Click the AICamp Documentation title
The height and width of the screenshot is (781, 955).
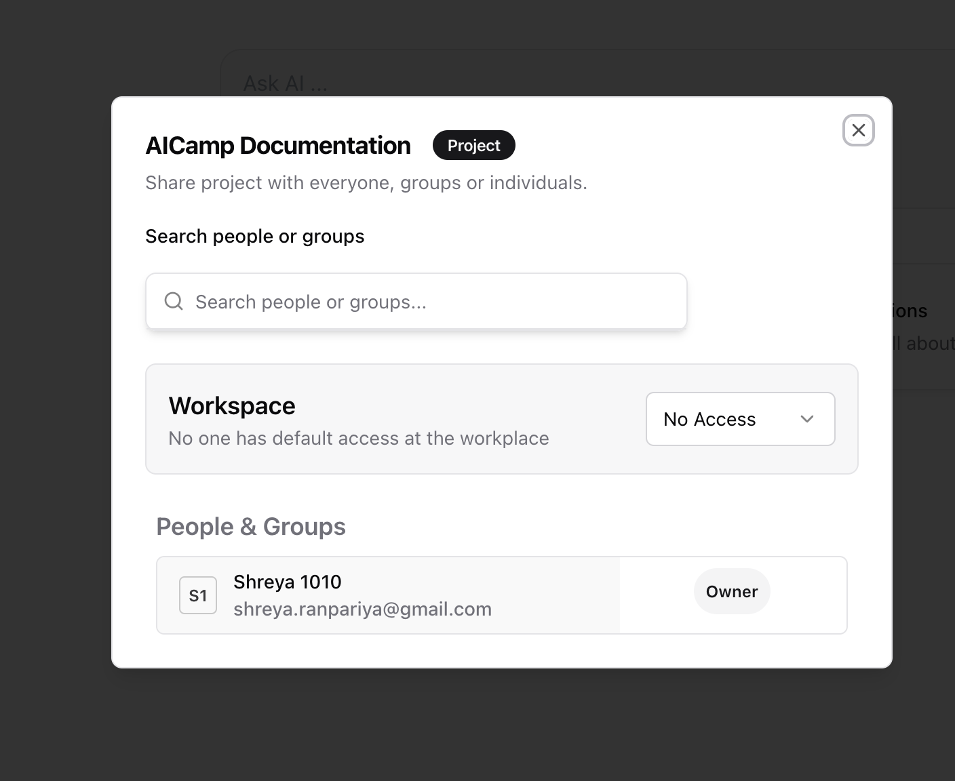(278, 146)
